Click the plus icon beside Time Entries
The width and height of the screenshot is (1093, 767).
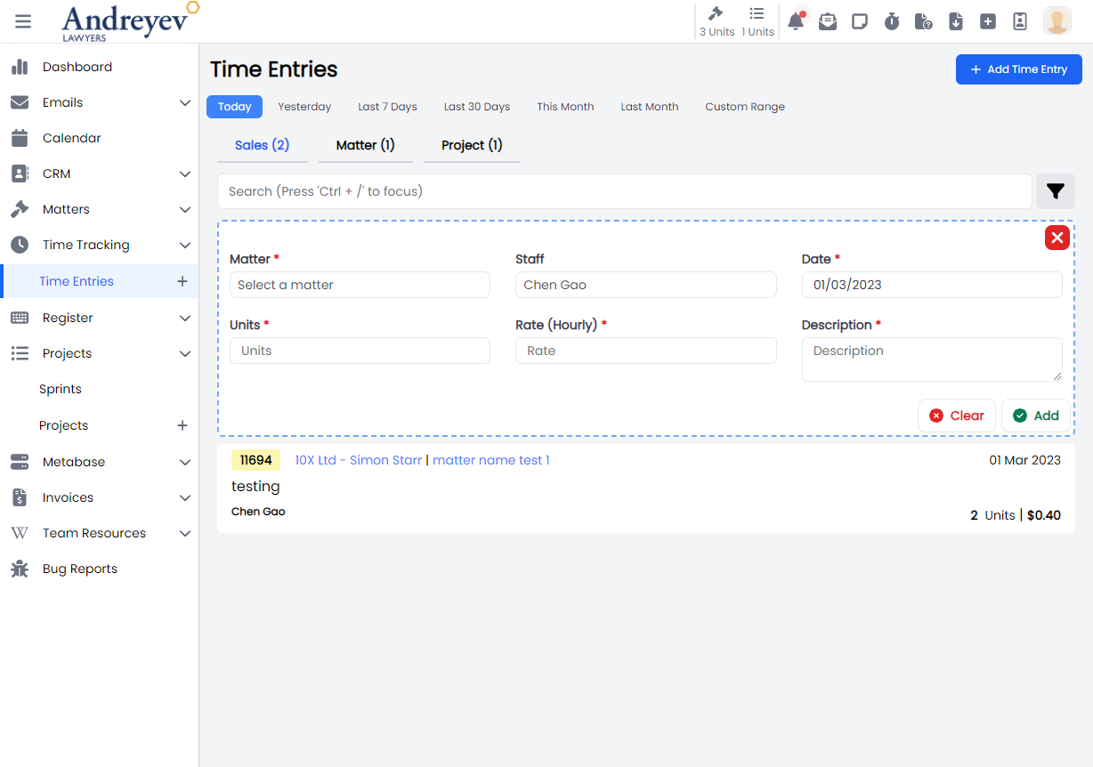[x=182, y=281]
